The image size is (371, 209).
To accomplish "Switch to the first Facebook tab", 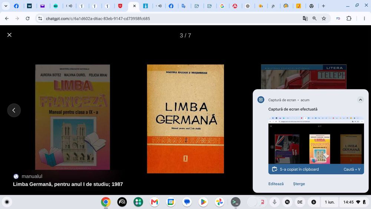I will 16,6.
